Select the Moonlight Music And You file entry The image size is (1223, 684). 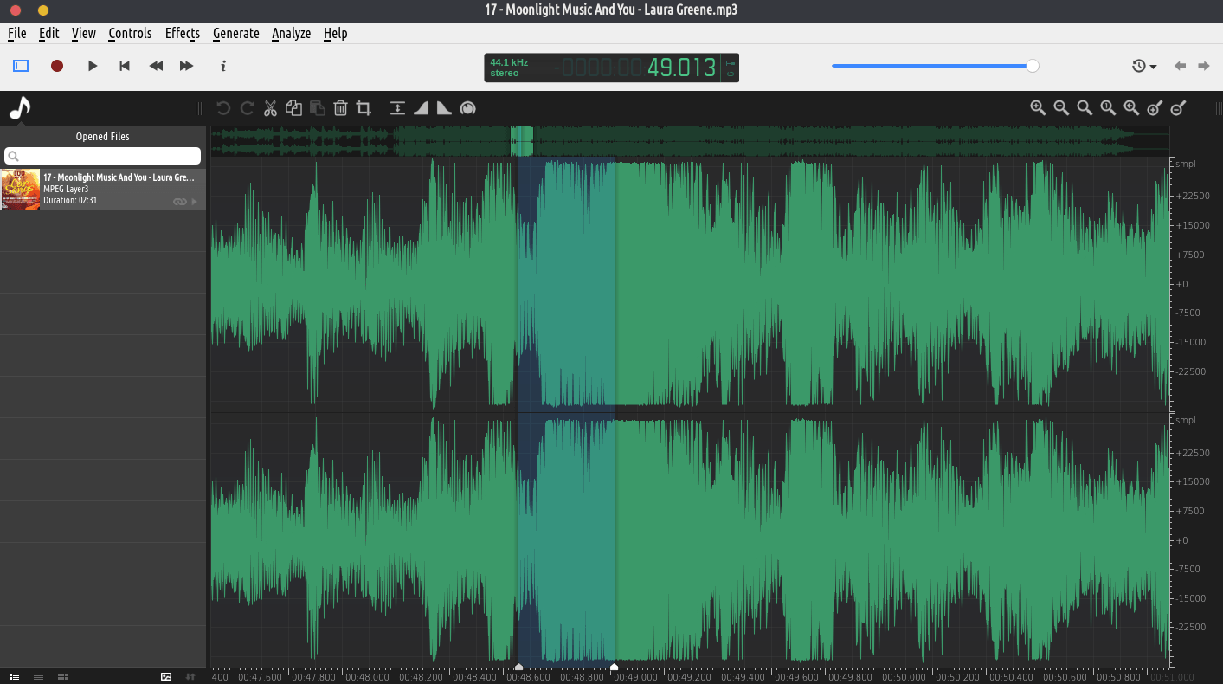(x=103, y=189)
